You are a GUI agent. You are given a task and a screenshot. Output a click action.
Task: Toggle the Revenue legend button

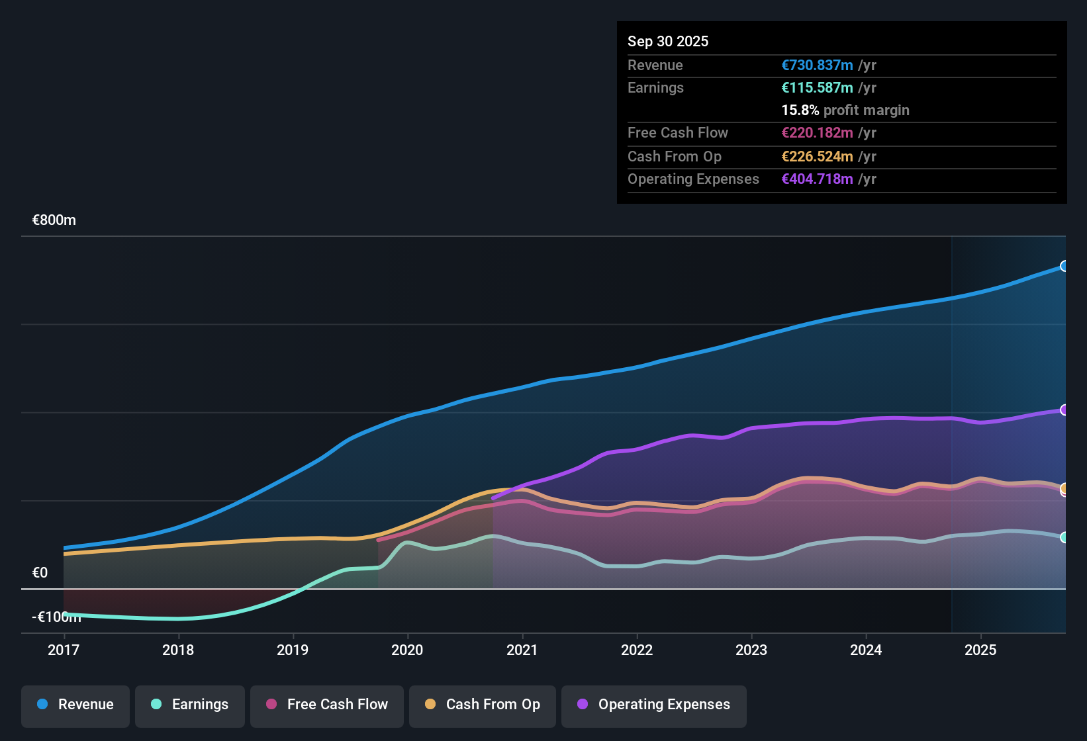click(75, 705)
